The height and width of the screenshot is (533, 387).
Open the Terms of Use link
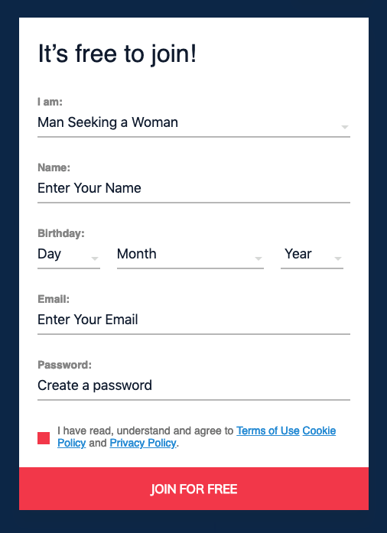(x=268, y=431)
